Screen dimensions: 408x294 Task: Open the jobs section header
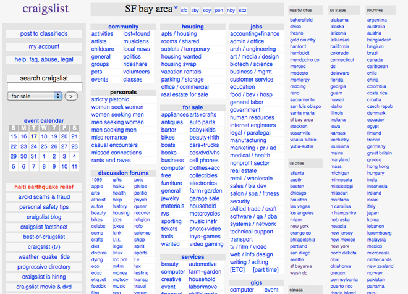click(x=256, y=27)
